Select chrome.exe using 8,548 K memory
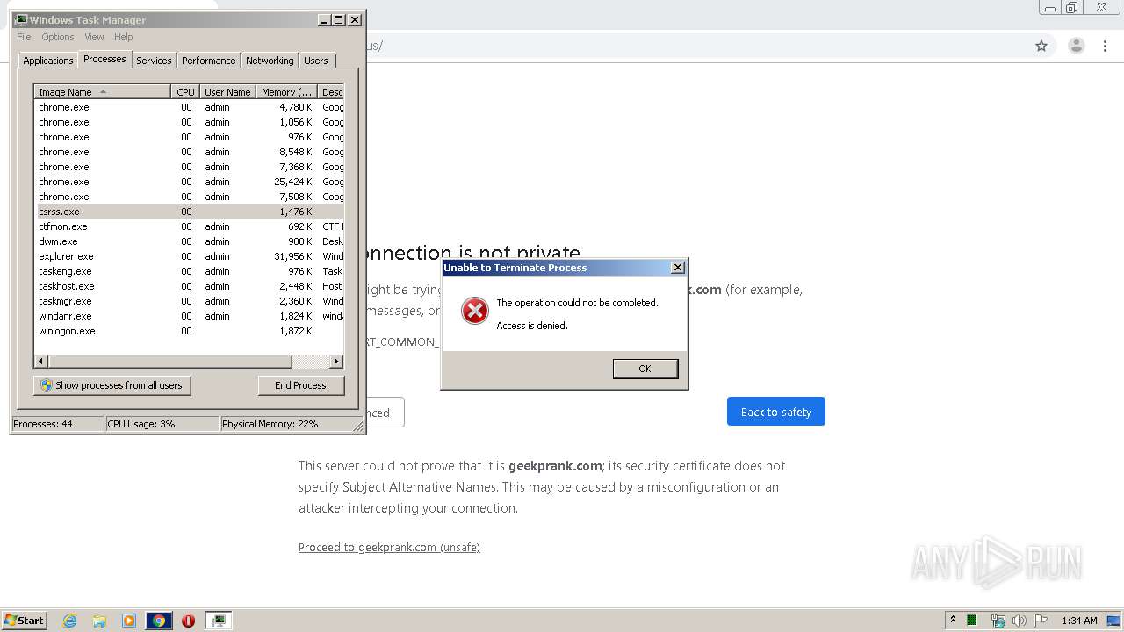The width and height of the screenshot is (1124, 632). 189,152
